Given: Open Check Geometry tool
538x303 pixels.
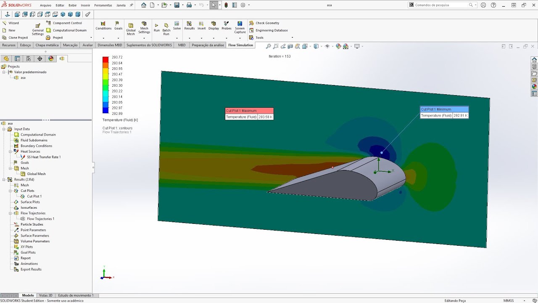Looking at the screenshot, I should pos(264,23).
